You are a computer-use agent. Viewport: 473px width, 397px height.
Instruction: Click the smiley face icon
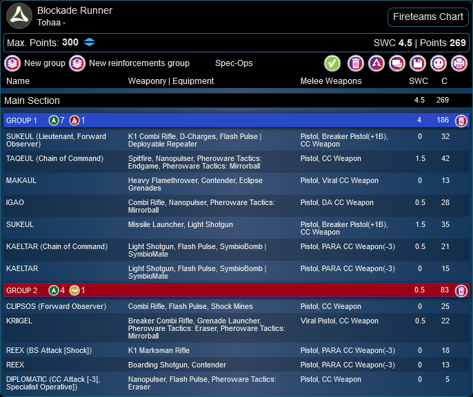tap(439, 63)
